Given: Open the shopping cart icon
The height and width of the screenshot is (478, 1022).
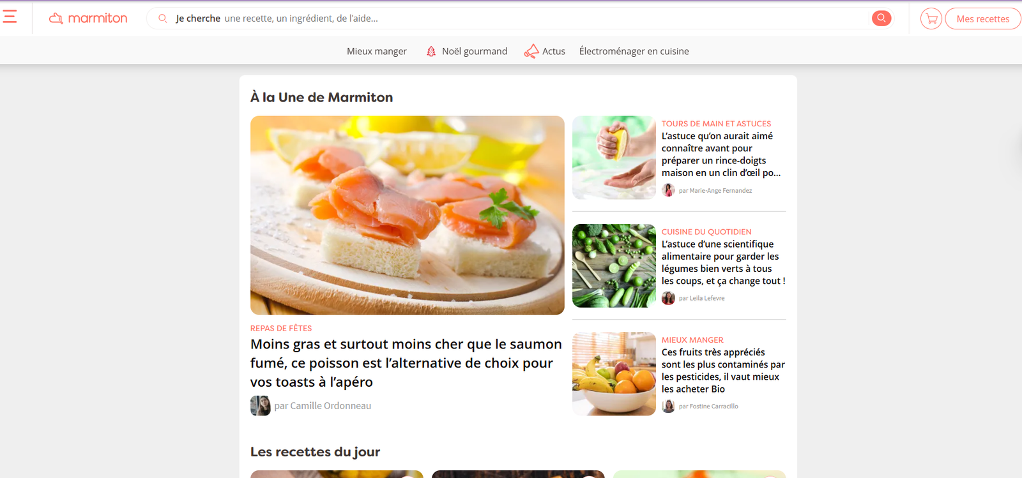Looking at the screenshot, I should point(931,19).
